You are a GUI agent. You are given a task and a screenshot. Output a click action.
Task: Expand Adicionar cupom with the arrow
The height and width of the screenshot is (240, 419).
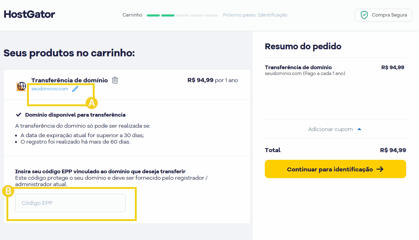359,129
